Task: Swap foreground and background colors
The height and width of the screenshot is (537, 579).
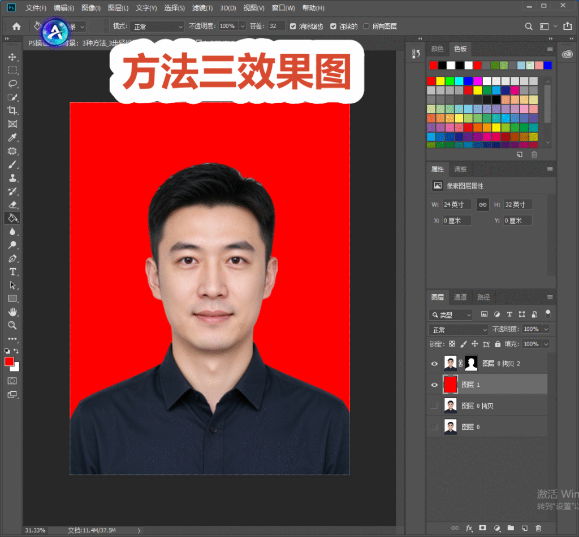Action: [16, 351]
